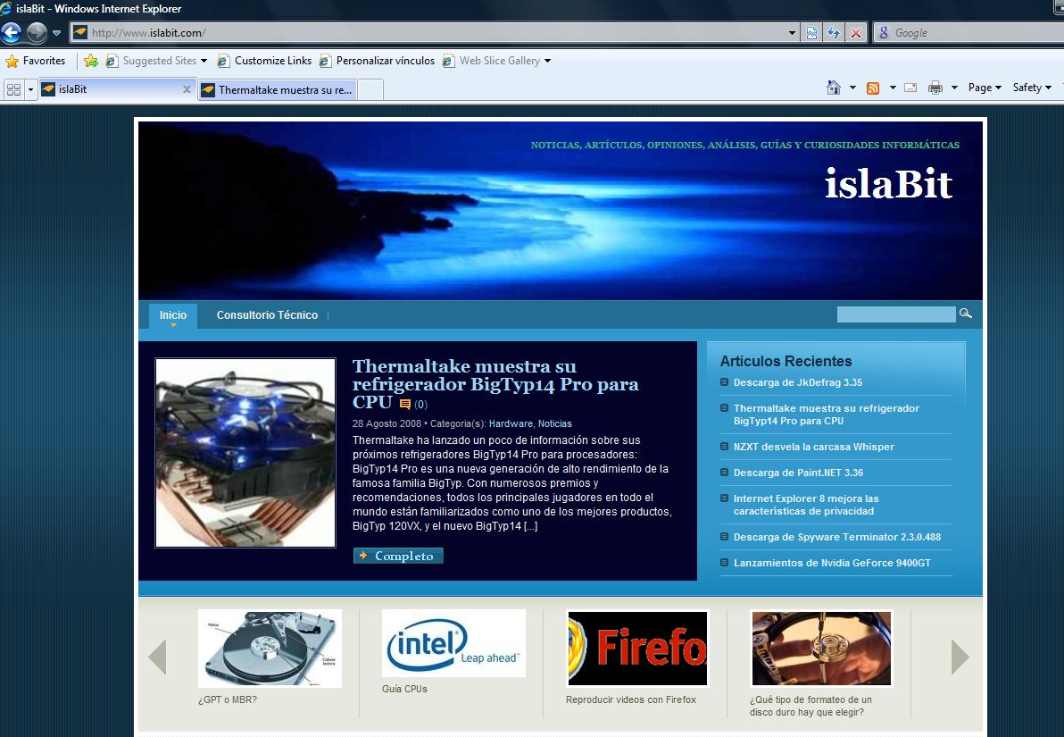The height and width of the screenshot is (737, 1064).
Task: Click the Read Mail icon
Action: pyautogui.click(x=910, y=88)
